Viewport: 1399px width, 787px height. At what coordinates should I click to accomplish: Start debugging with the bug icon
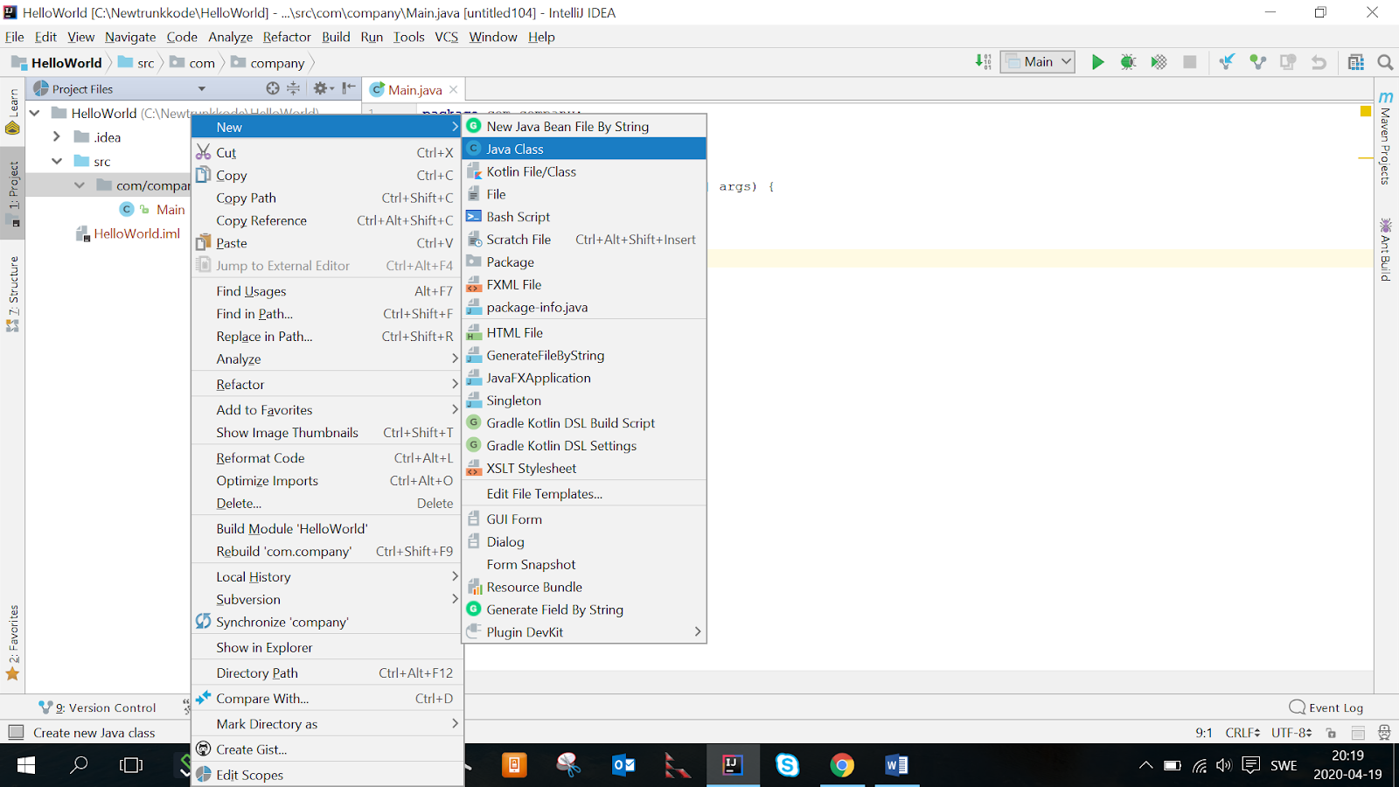1128,62
